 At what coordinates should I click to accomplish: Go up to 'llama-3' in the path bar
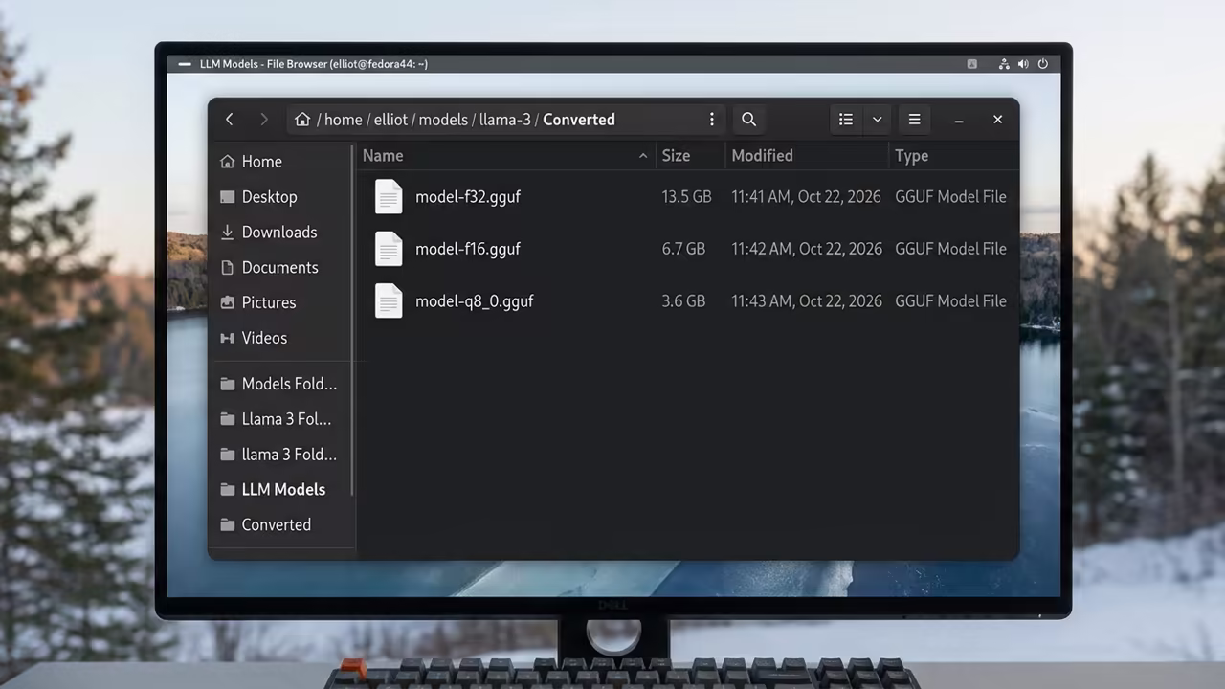(504, 120)
